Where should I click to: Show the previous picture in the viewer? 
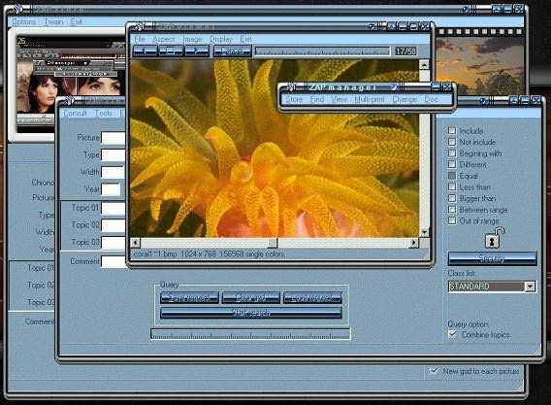(x=146, y=51)
